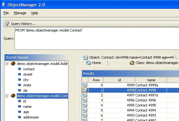Image resolution: width=179 pixels, height=121 pixels.
Task: Click the Results panel header
Action: point(131,73)
